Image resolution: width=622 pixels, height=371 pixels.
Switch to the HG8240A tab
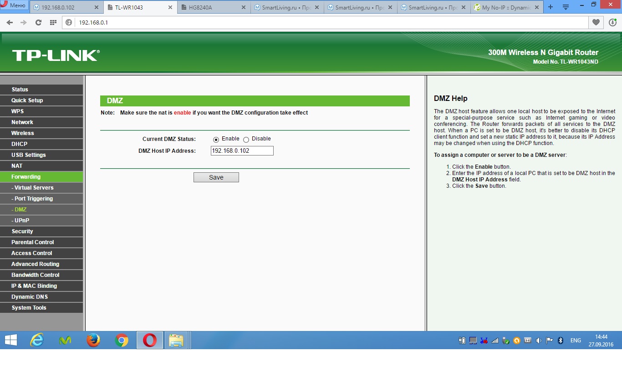213,7
